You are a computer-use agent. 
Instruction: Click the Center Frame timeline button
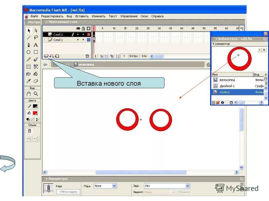95,56
